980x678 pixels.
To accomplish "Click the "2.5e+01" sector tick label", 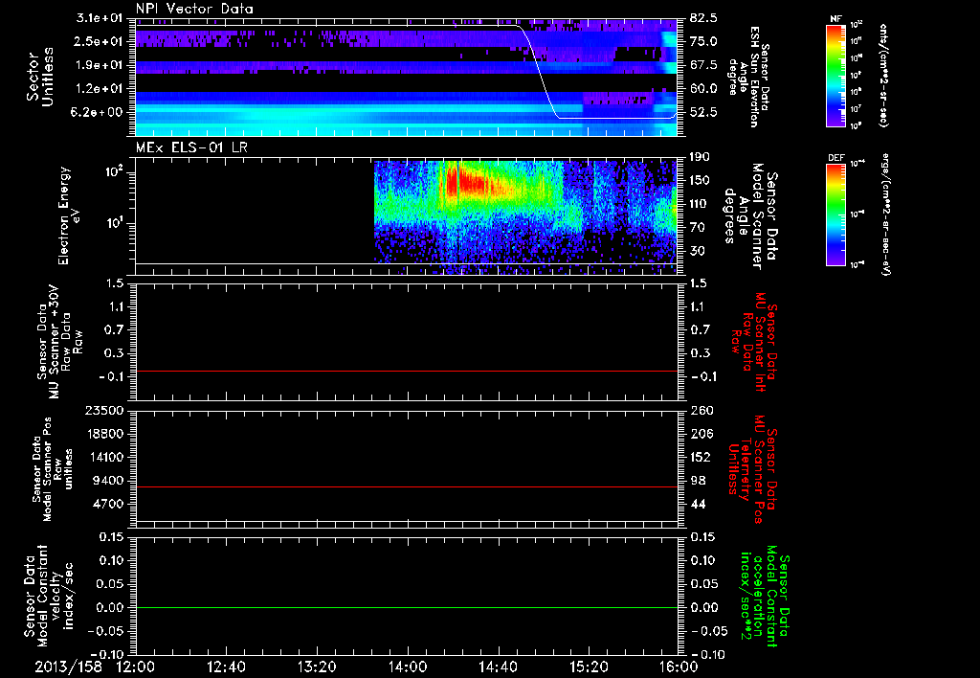I will tap(100, 41).
